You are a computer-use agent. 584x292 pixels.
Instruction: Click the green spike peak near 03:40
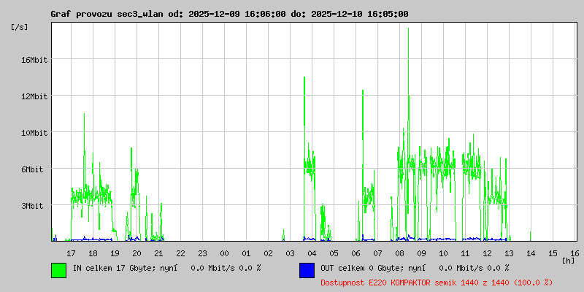(304, 78)
